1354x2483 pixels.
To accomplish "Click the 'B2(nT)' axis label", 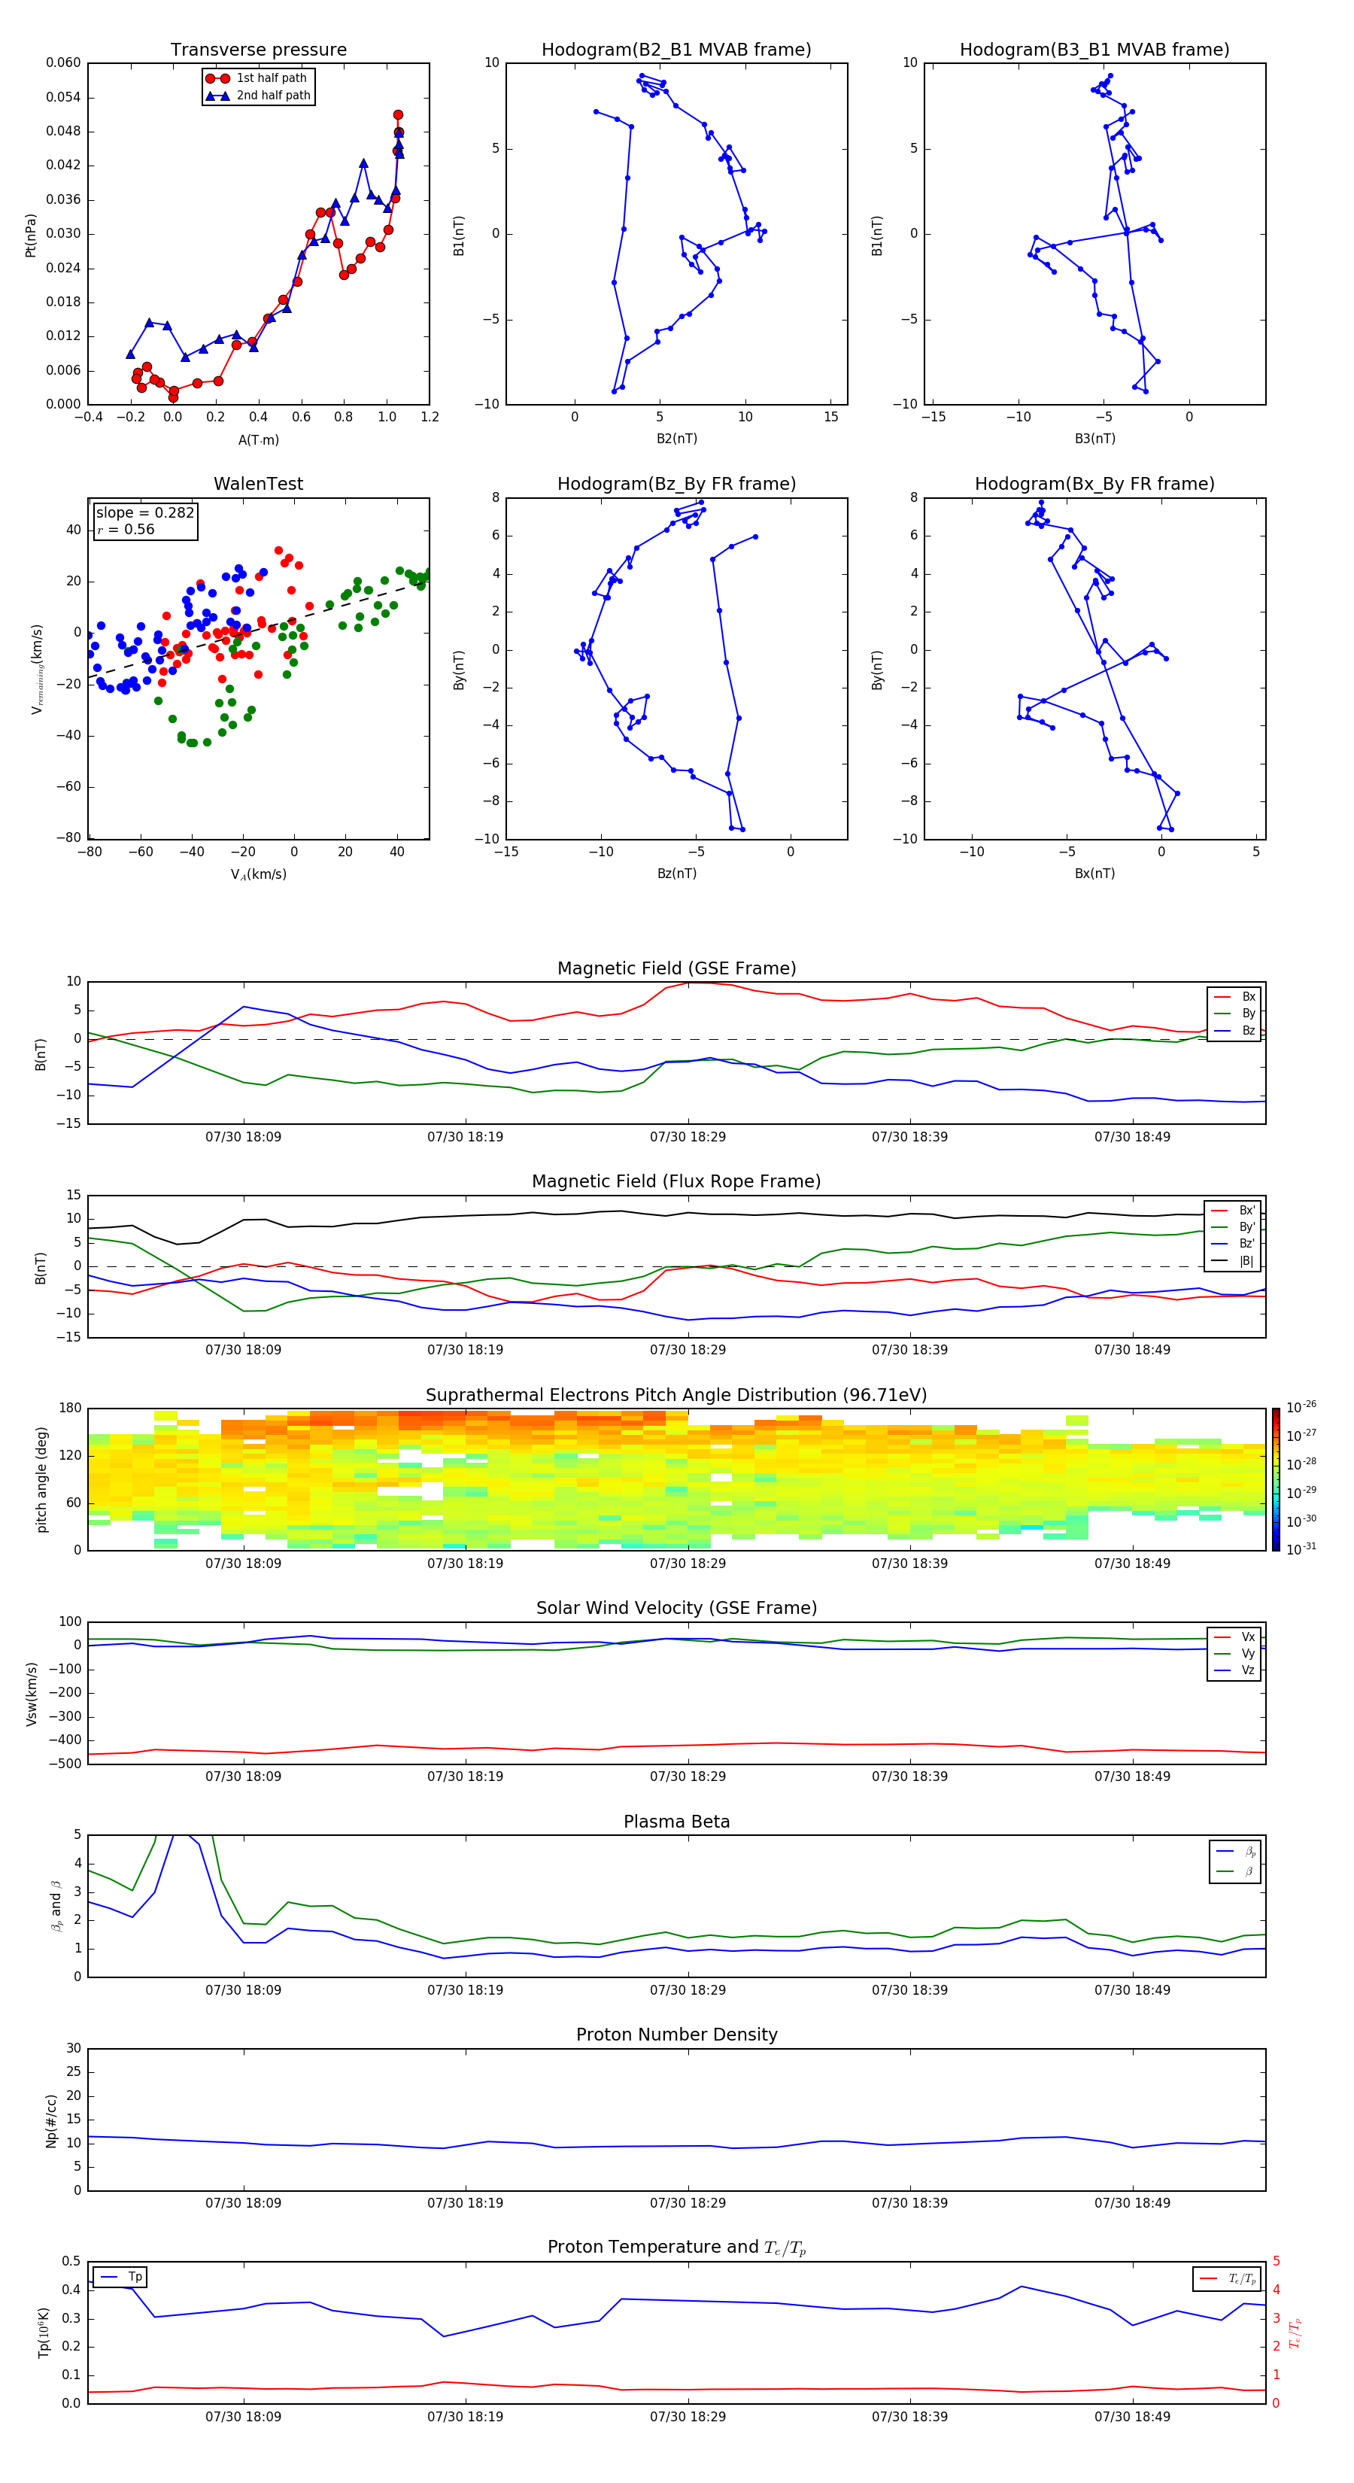I will click(676, 439).
